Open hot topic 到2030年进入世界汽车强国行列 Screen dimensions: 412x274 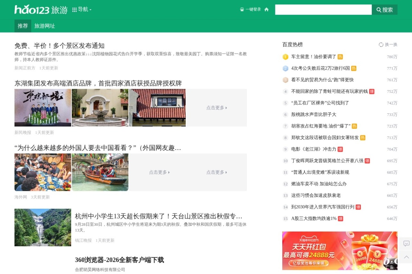click(x=323, y=207)
